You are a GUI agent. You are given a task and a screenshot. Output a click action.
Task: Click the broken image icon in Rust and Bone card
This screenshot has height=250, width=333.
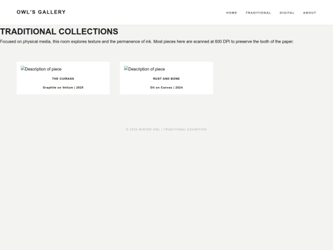[x=126, y=69]
